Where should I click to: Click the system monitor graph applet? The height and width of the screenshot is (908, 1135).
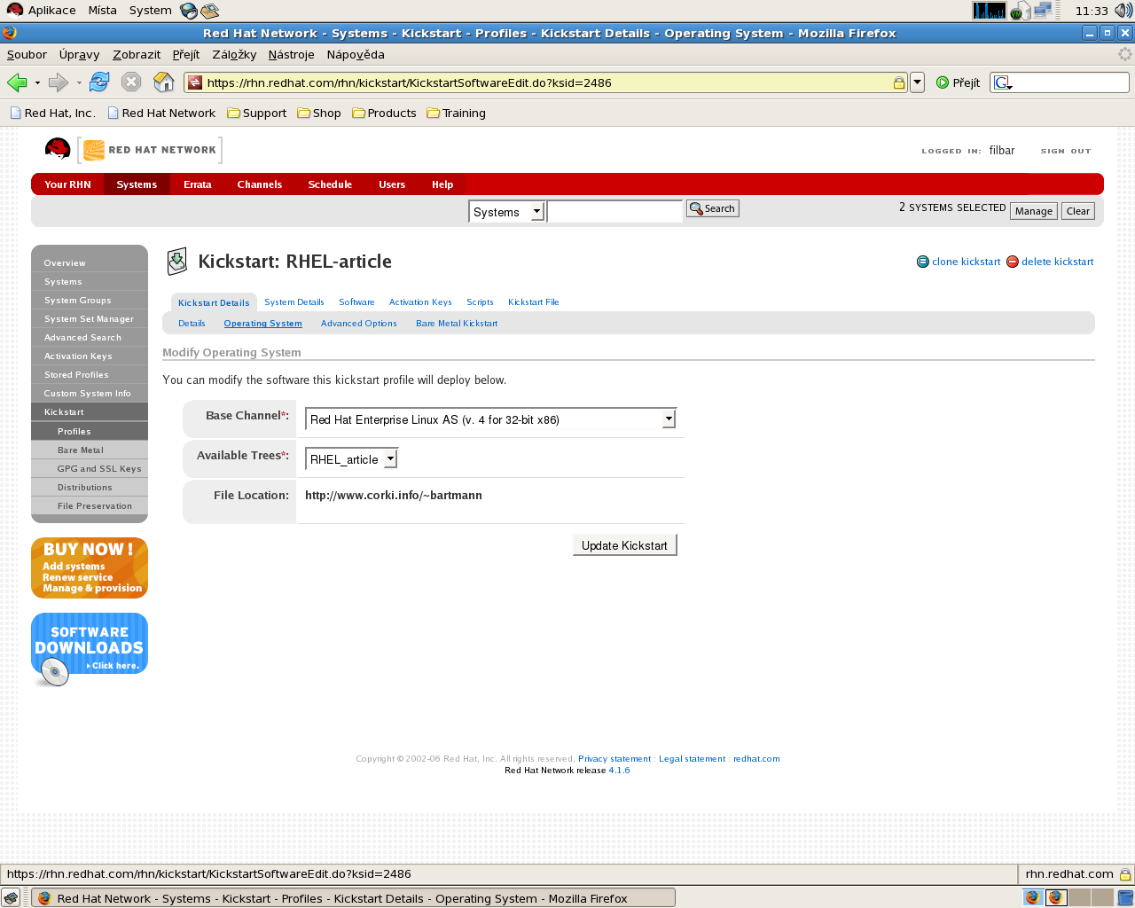[x=990, y=11]
